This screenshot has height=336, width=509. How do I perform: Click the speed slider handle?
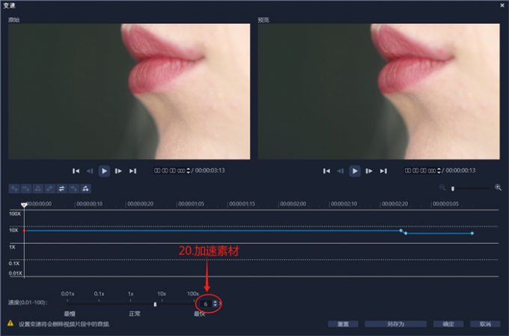(155, 304)
